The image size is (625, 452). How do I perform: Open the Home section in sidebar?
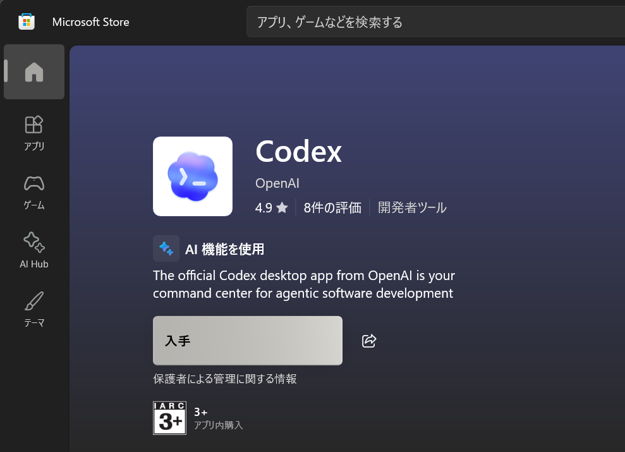coord(34,71)
